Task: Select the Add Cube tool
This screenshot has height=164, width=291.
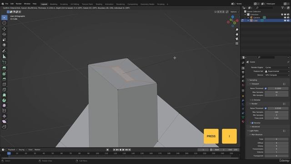Action: pos(4,62)
